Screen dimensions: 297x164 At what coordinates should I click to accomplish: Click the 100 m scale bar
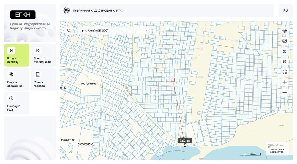pos(253,154)
